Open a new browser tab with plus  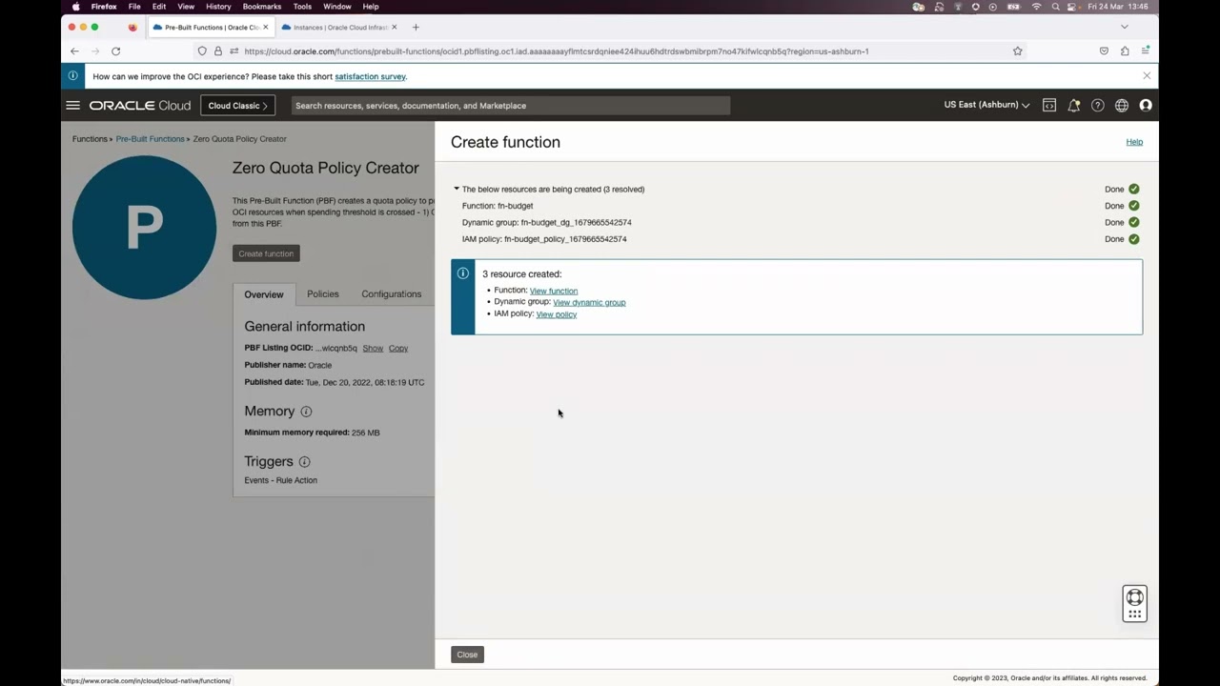click(416, 28)
